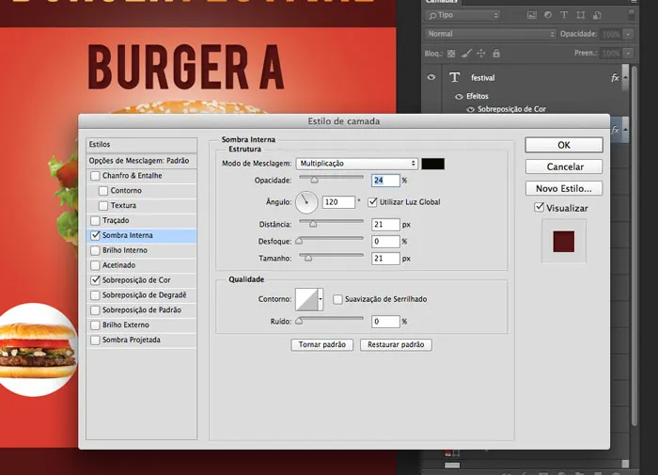Click the Novo Estilo... button

point(564,188)
